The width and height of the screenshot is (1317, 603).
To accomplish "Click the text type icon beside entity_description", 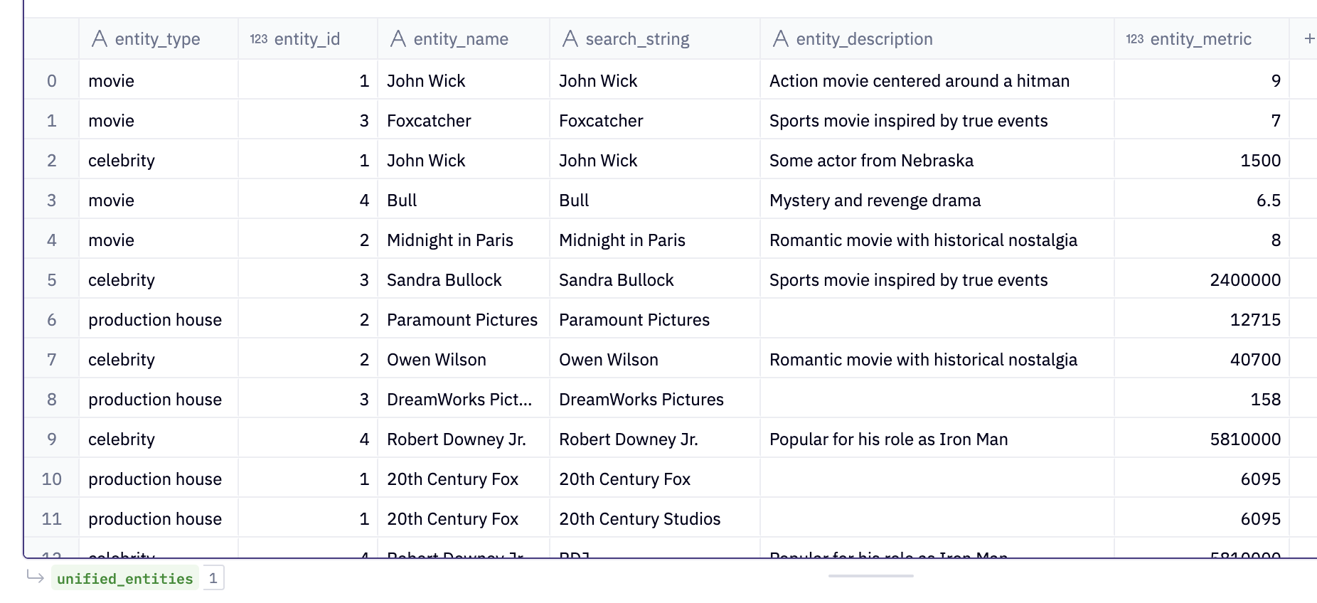I will pyautogui.click(x=781, y=38).
